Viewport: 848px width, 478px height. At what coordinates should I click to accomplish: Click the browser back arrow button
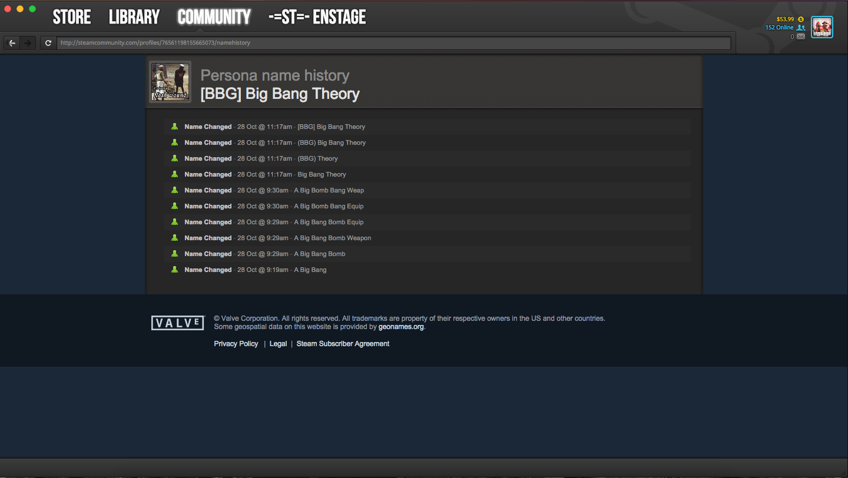point(12,43)
